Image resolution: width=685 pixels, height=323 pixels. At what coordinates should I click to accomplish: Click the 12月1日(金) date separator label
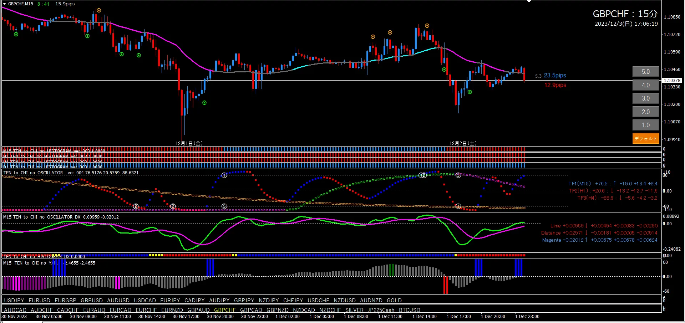[x=189, y=143]
